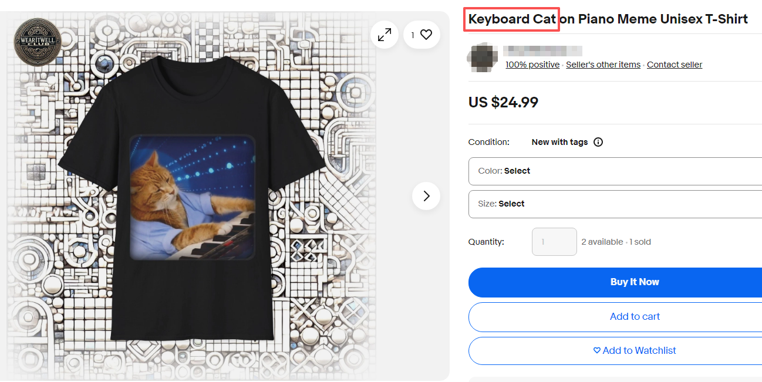This screenshot has width=762, height=382.
Task: Go to next product image arrow
Action: 426,196
